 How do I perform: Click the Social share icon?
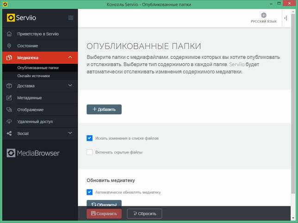[x=9, y=133]
